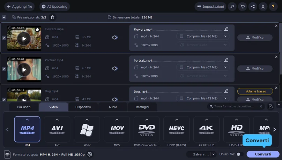282x160 pixels.
Task: Edit Dog.mp4 output name pencil icon
Action: coord(226,91)
